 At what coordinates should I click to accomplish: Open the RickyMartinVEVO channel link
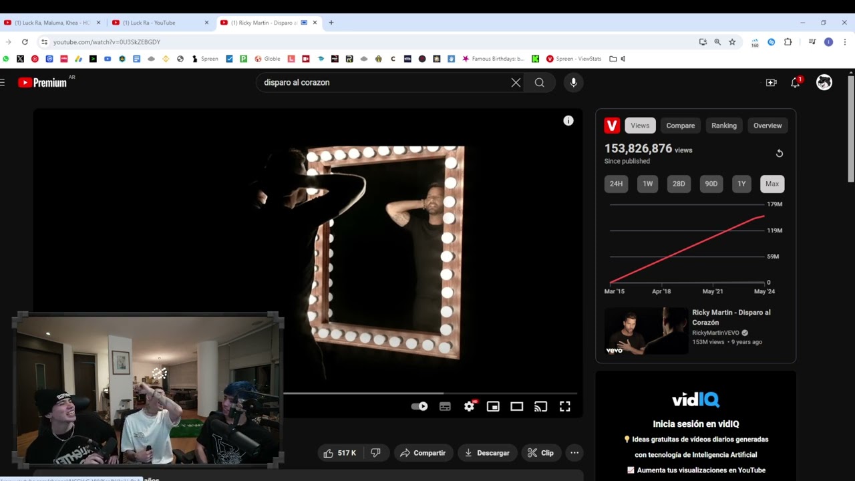[x=715, y=333]
